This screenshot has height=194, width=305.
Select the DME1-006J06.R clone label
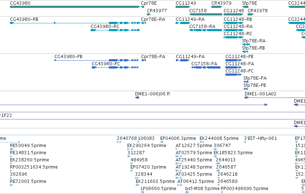(x=153, y=94)
